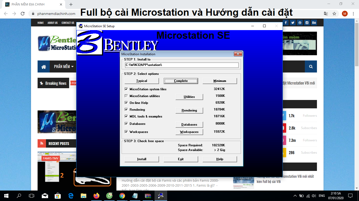Expand hidden icons in the system tray
This screenshot has width=359, height=201.
coord(295,196)
